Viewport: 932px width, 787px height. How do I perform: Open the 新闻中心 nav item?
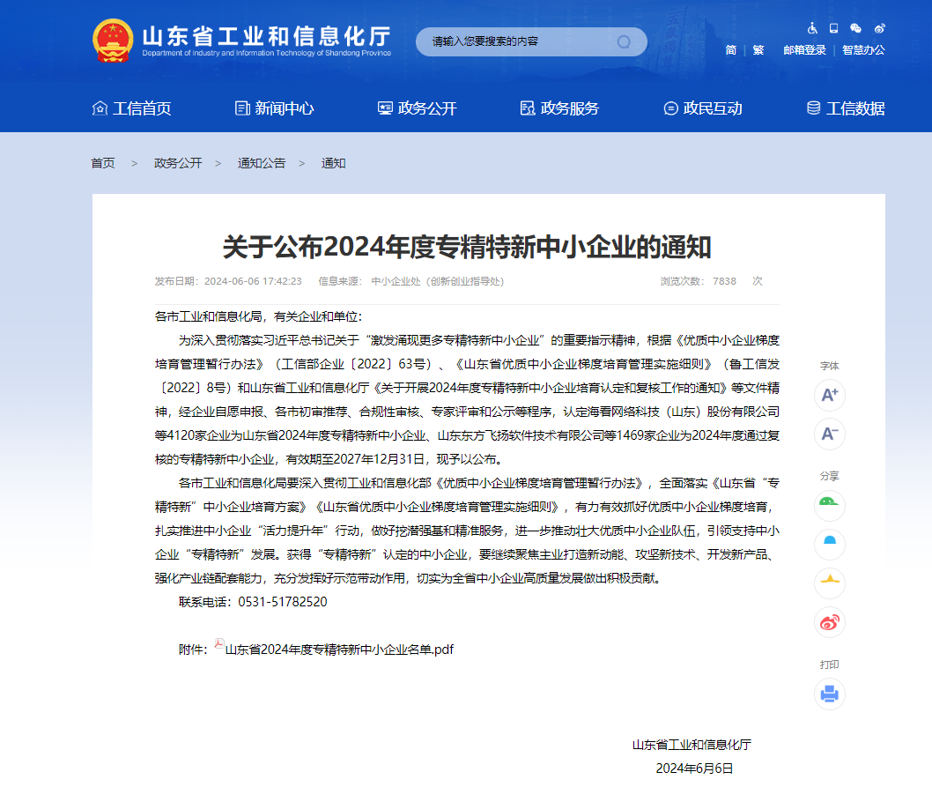pos(285,108)
